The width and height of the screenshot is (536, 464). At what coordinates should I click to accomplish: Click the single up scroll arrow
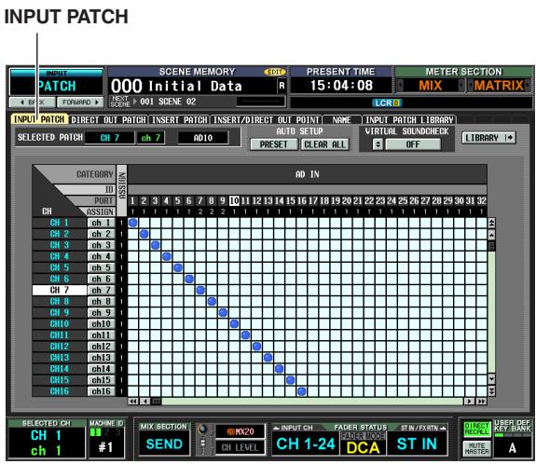point(491,235)
